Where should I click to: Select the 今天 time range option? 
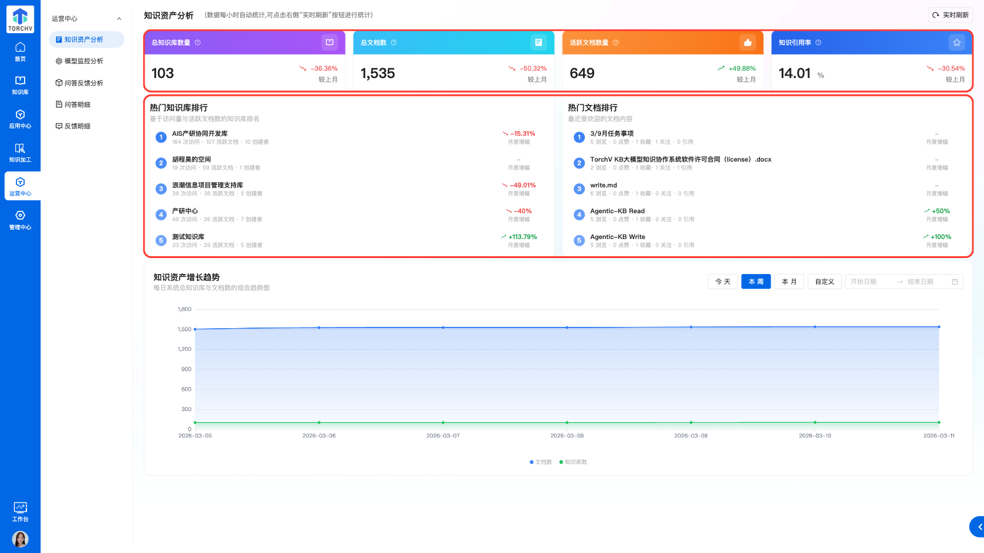723,281
